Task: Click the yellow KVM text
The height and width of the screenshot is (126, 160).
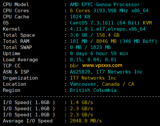Action: pos(147,23)
